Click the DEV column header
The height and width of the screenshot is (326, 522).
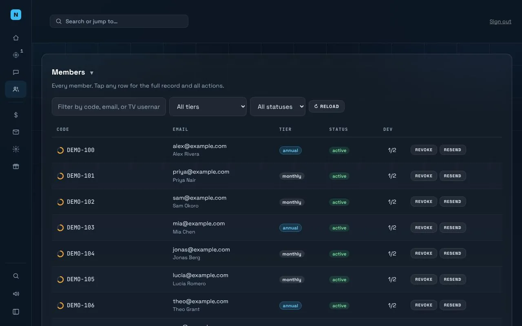pyautogui.click(x=388, y=129)
